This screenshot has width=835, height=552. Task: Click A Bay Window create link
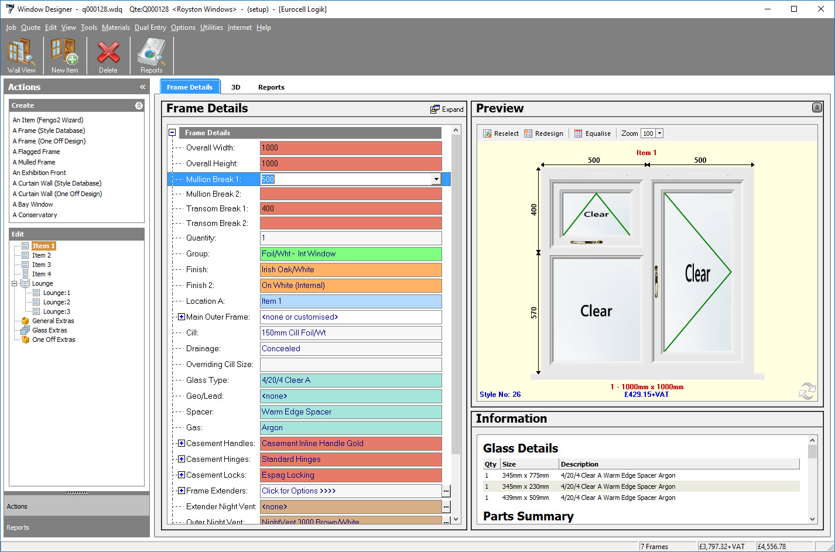click(33, 204)
